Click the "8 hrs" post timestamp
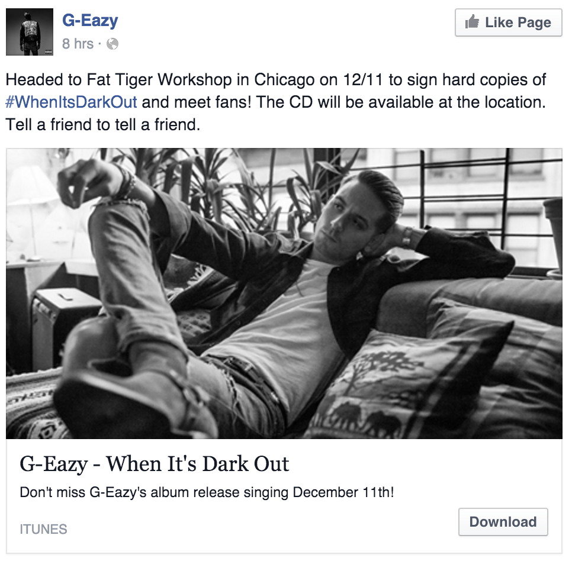Screen dimensions: 572x561 pyautogui.click(x=78, y=44)
